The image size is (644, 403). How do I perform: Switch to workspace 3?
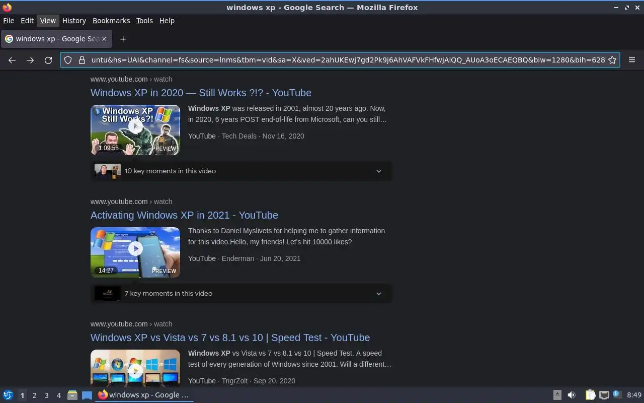[46, 395]
